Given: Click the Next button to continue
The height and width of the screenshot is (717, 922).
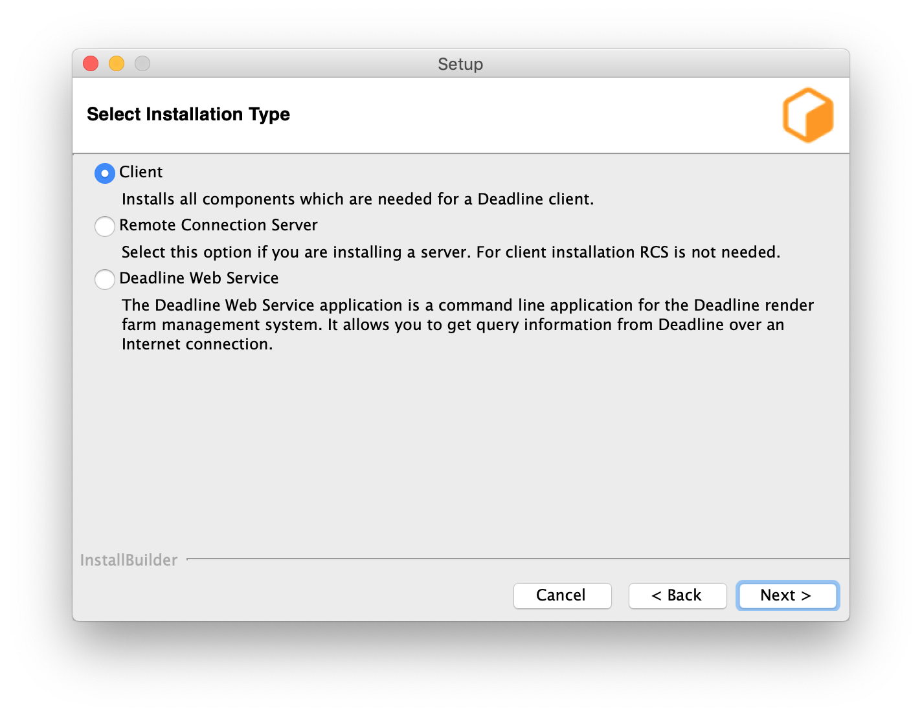Looking at the screenshot, I should 787,595.
